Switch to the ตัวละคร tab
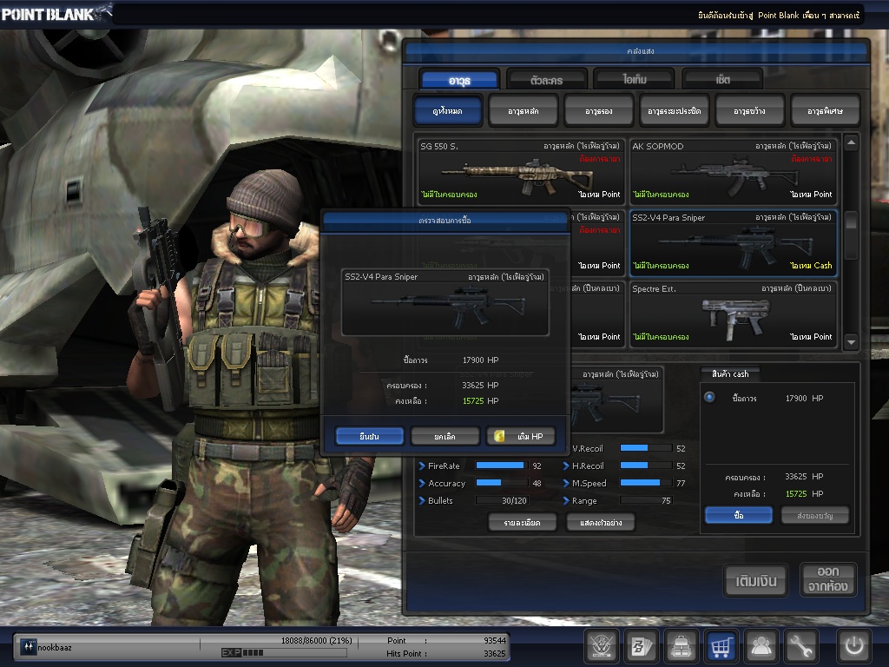Screen dimensions: 889x667 pos(546,80)
